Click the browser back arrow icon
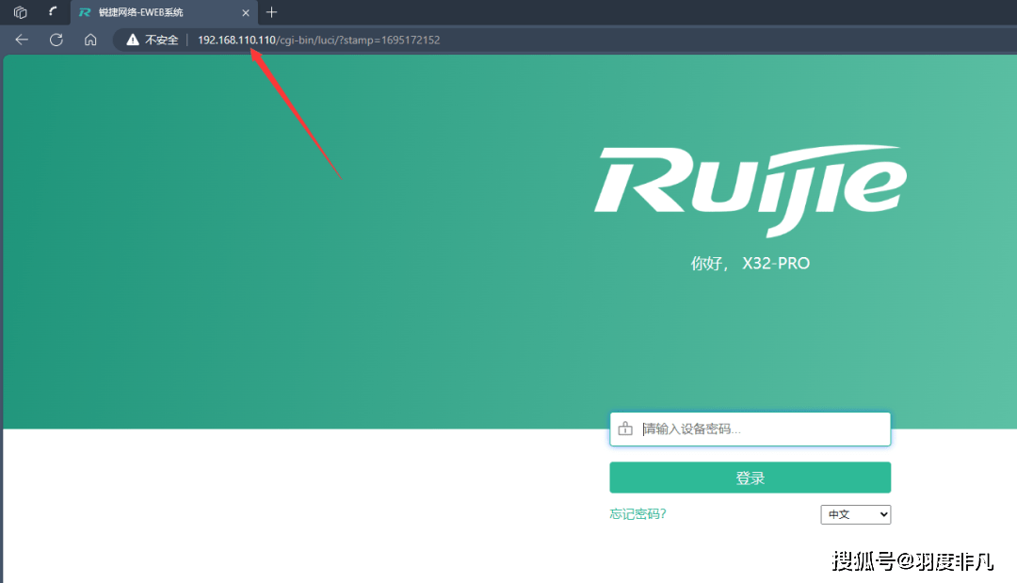The image size is (1017, 583). pyautogui.click(x=21, y=40)
